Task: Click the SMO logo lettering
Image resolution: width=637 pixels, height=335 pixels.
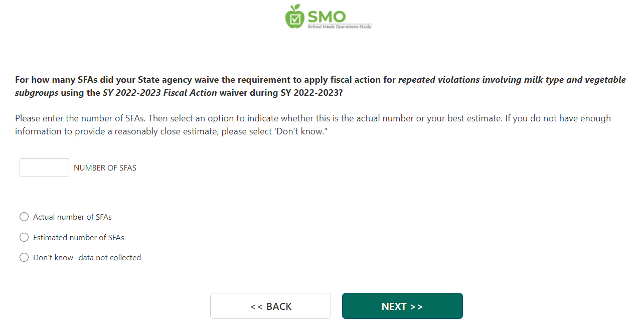Action: [x=327, y=16]
